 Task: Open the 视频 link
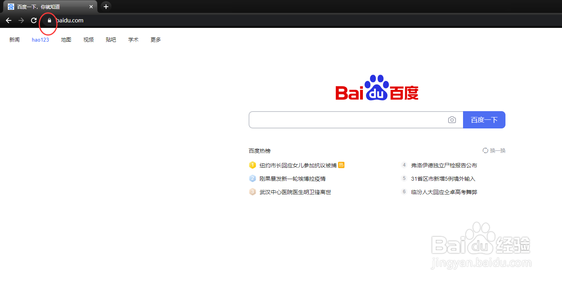pos(88,40)
